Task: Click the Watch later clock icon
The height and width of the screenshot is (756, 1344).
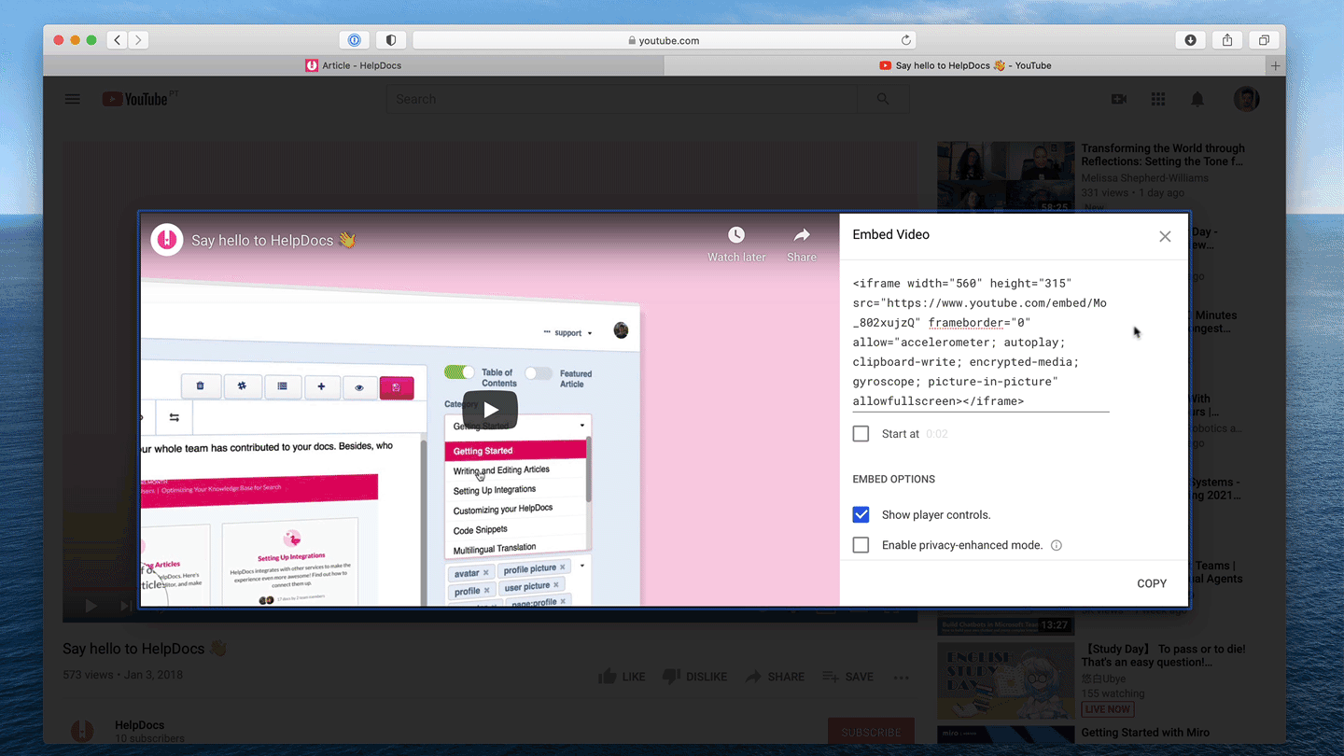Action: click(736, 235)
